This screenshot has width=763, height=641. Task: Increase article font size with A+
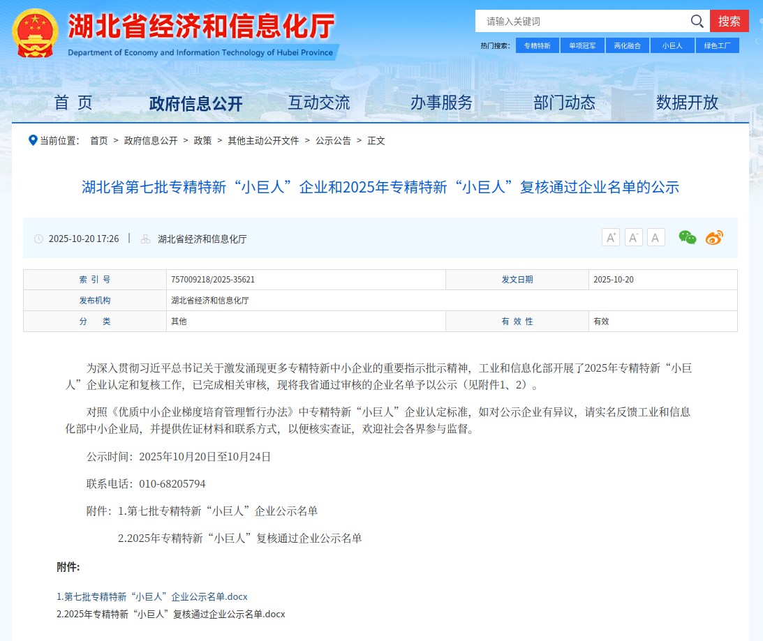(x=611, y=238)
